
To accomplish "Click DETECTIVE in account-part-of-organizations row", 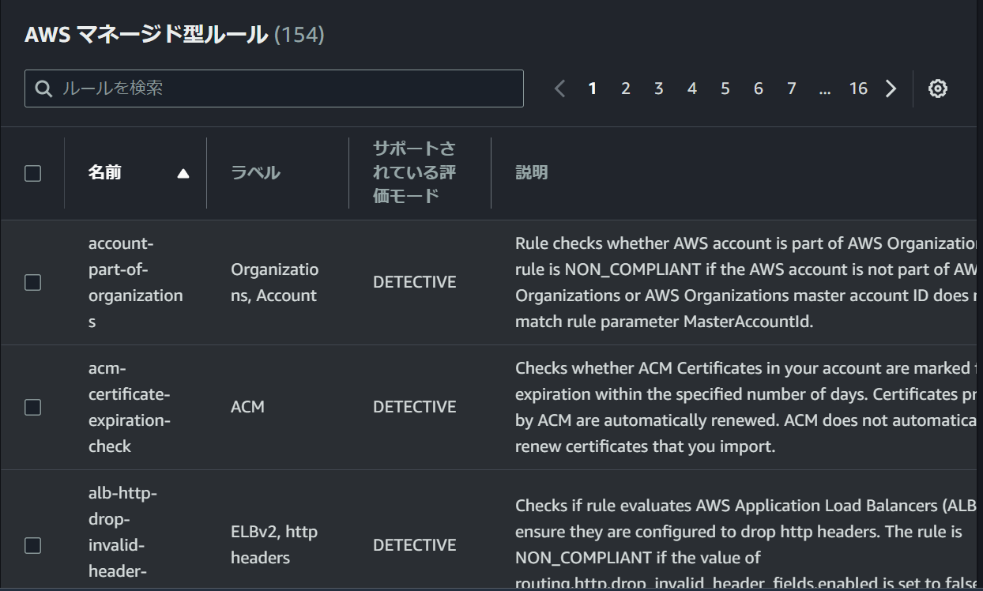I will click(415, 282).
